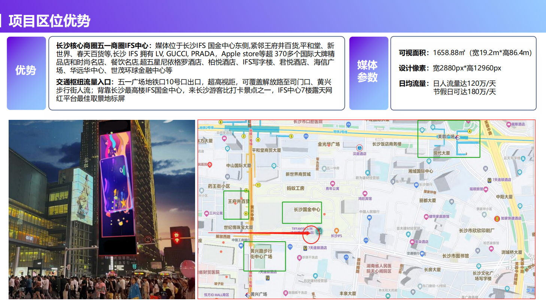Click the IFS tower night photo

pos(102,209)
